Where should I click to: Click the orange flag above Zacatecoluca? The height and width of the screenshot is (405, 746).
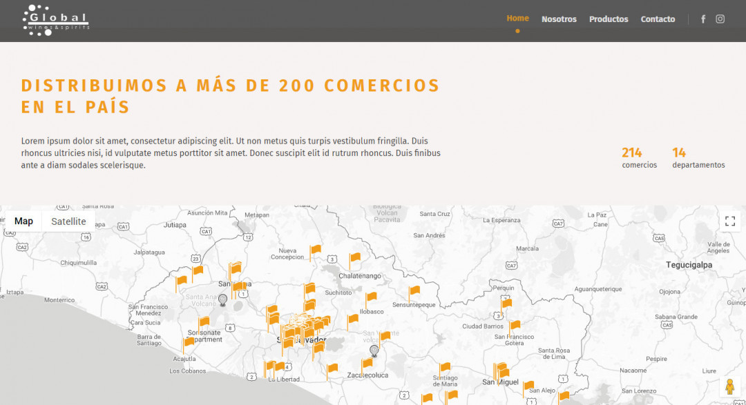tap(366, 366)
